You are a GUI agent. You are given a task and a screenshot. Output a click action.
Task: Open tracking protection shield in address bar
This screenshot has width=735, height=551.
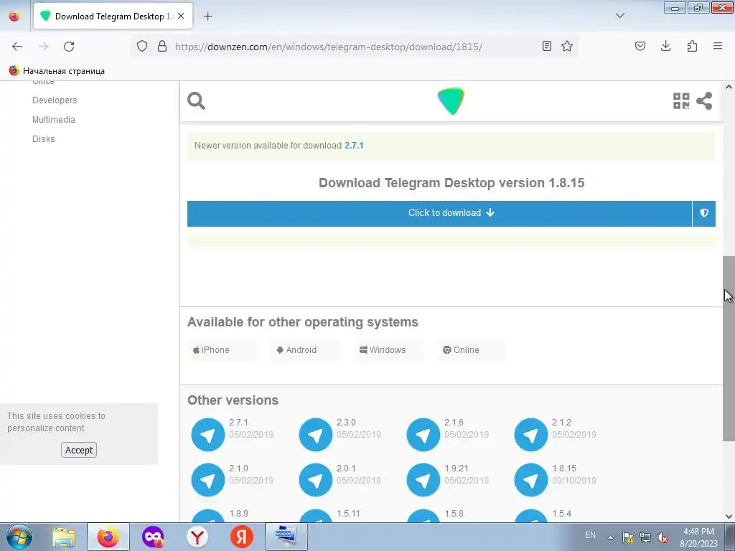pyautogui.click(x=142, y=46)
